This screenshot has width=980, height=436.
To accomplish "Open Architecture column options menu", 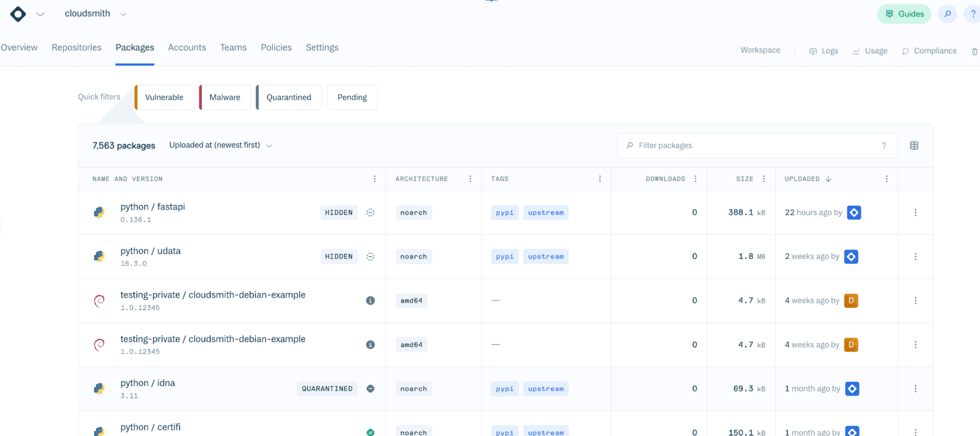I will click(x=470, y=179).
